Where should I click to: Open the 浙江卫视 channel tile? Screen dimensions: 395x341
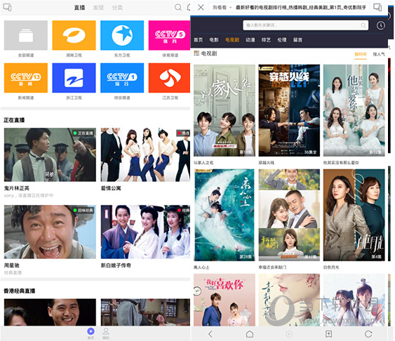pyautogui.click(x=74, y=78)
